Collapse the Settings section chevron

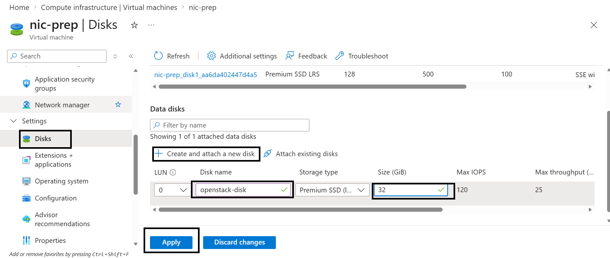(14, 121)
